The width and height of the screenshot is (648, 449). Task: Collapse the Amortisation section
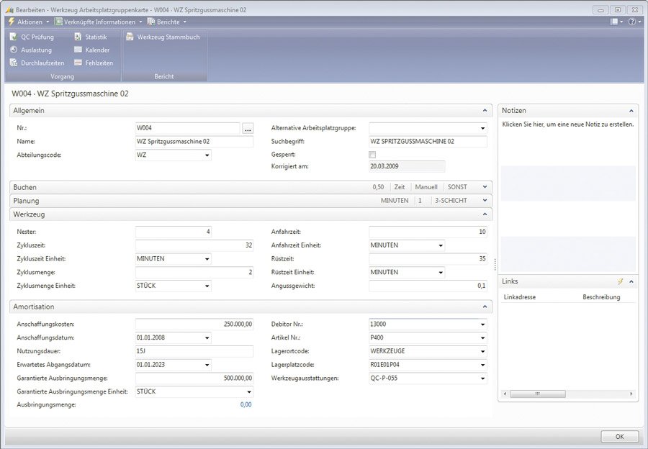click(485, 307)
